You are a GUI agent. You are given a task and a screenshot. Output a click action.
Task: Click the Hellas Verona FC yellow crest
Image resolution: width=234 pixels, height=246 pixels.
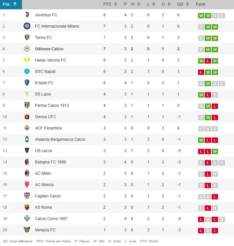coord(27,60)
